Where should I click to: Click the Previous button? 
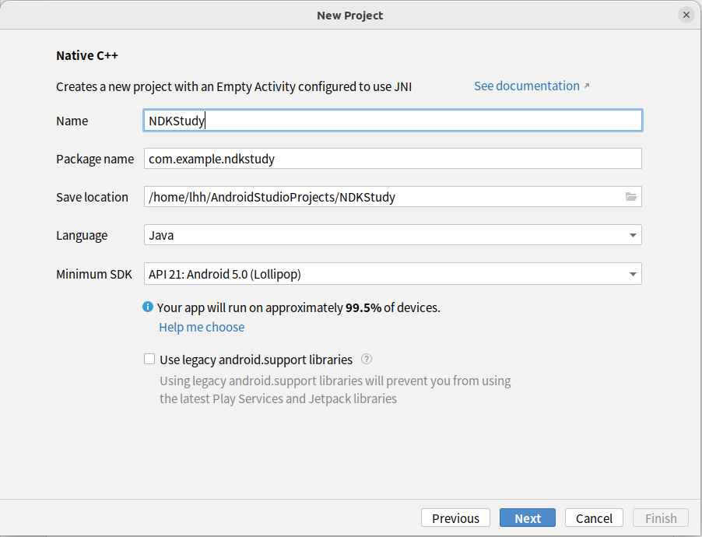pyautogui.click(x=455, y=518)
